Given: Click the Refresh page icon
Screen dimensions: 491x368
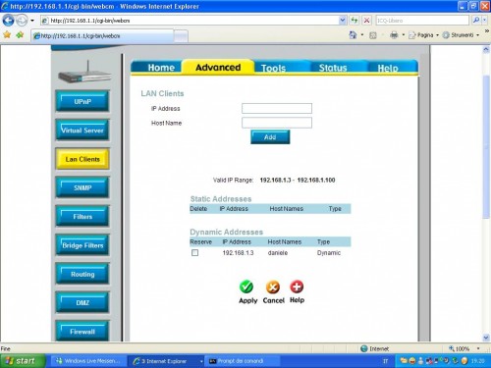Looking at the screenshot, I should click(355, 21).
